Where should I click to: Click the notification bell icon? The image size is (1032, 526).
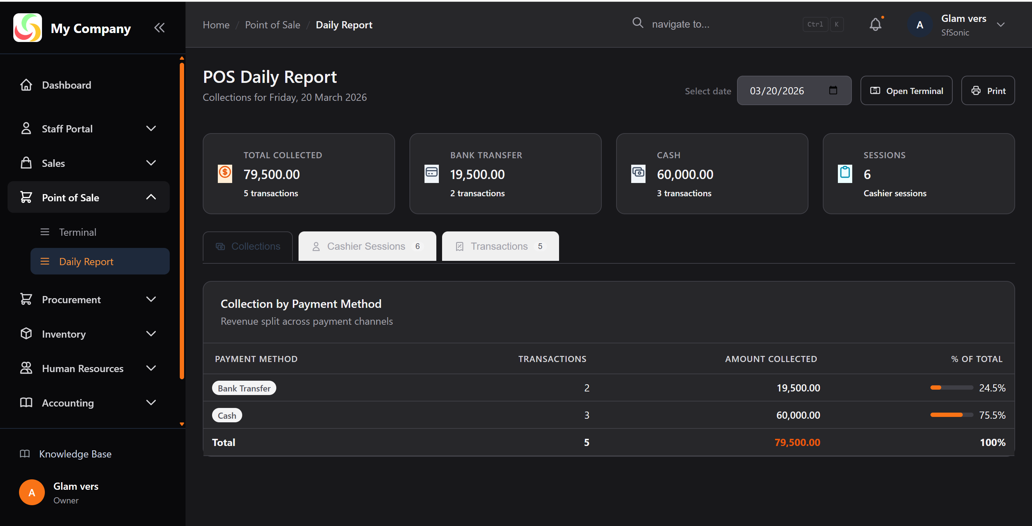(x=875, y=24)
